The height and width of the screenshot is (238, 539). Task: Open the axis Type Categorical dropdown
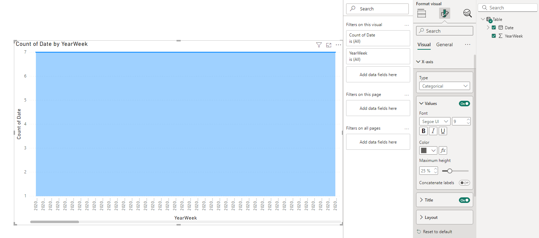click(x=445, y=86)
